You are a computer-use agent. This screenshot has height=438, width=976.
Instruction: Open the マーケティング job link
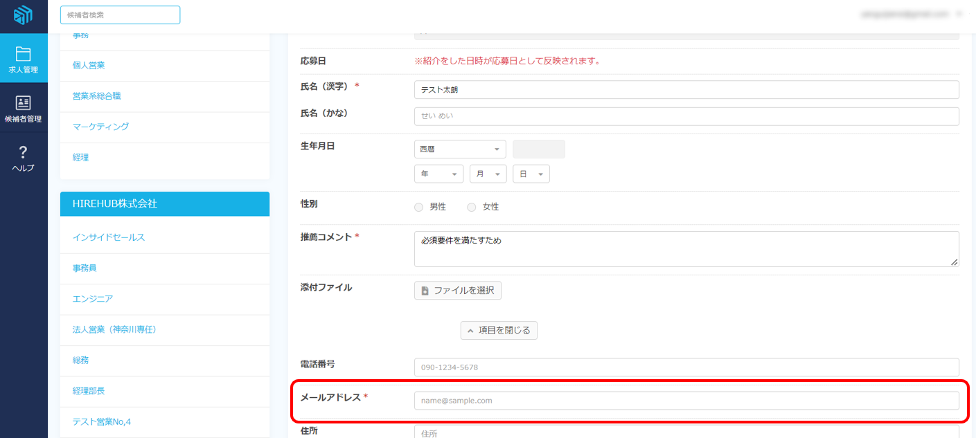pos(100,127)
